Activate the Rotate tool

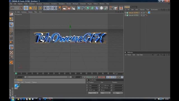point(35,8)
